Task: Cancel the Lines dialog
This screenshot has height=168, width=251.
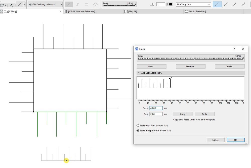Action: pos(216,140)
